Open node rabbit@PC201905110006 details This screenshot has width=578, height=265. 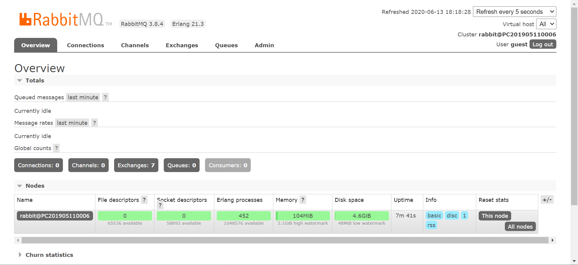55,216
